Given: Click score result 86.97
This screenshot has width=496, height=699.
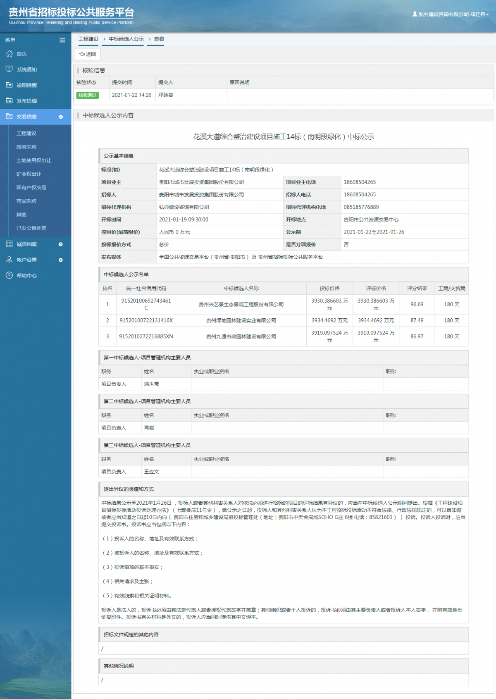Looking at the screenshot, I should click(417, 337).
